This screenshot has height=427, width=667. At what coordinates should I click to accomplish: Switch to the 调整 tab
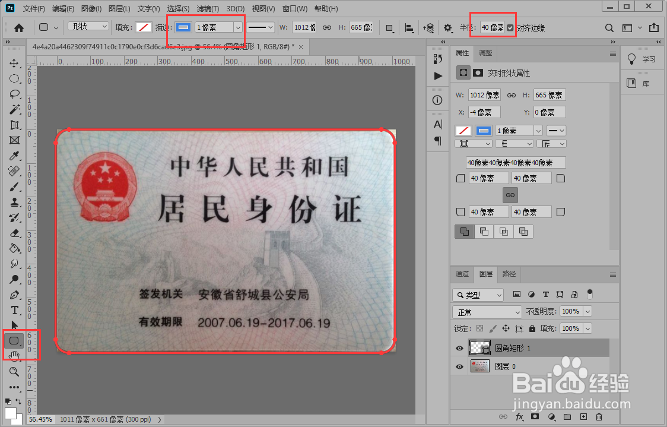coord(485,53)
